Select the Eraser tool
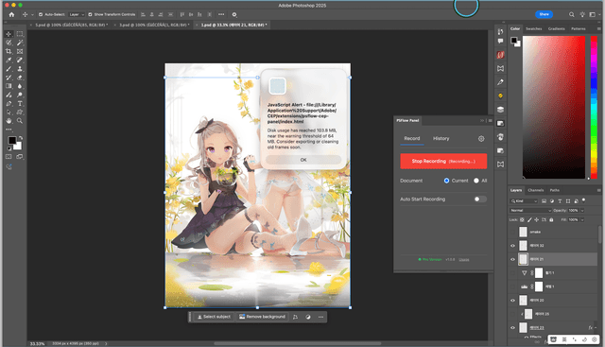605x347 pixels. tap(20, 78)
